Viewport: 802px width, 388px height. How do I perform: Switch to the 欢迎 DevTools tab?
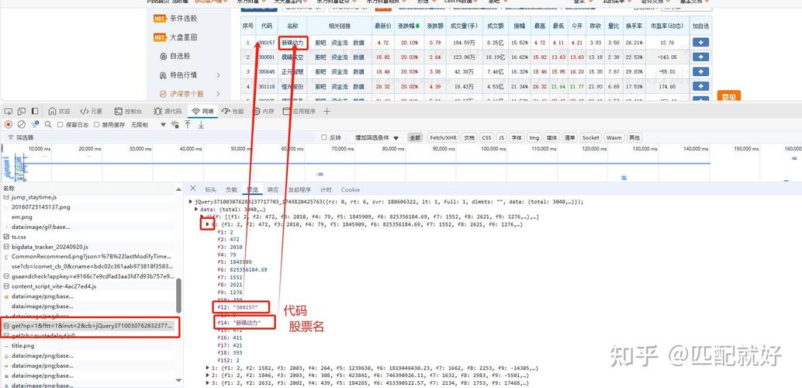click(x=59, y=111)
